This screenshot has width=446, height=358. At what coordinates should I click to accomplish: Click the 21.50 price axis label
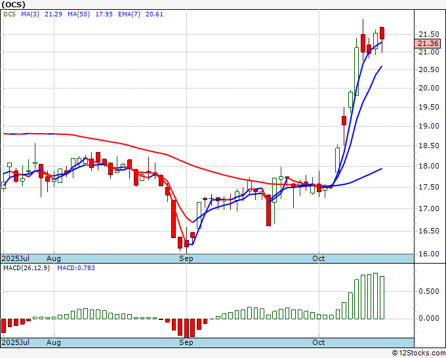coord(429,34)
